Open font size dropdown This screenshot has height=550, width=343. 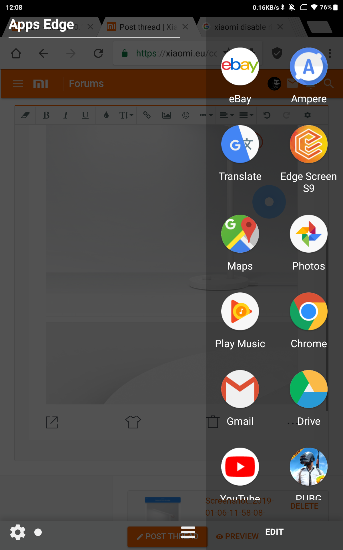point(126,115)
